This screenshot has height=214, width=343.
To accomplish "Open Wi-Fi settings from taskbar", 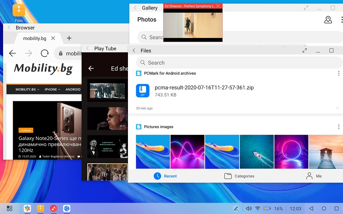I will [x=258, y=209].
